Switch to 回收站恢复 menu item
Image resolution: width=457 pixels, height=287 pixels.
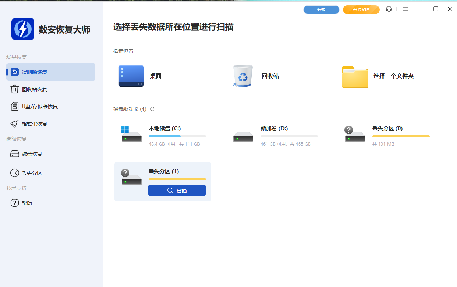click(x=51, y=89)
